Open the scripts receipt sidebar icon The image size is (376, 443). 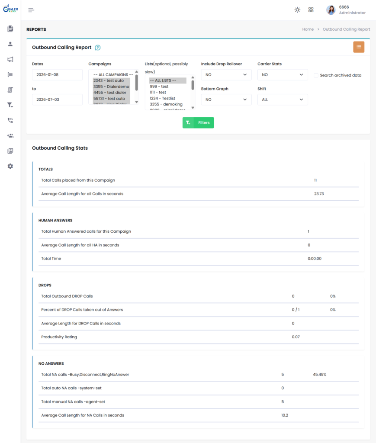(x=10, y=90)
